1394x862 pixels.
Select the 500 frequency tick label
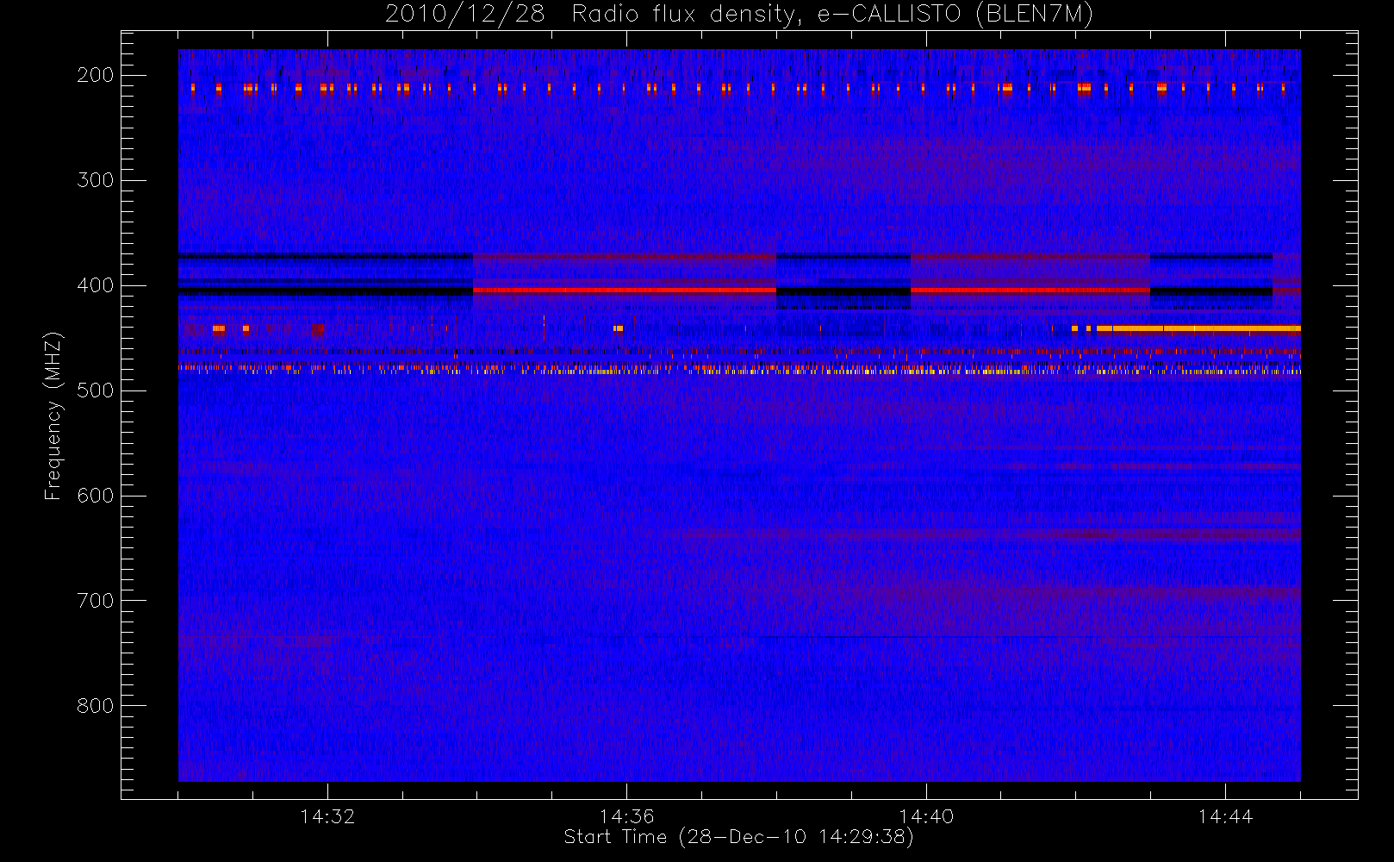pyautogui.click(x=96, y=390)
